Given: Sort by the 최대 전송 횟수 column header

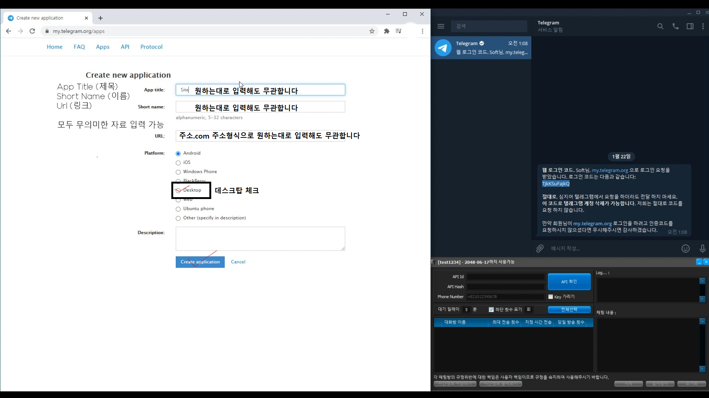Looking at the screenshot, I should click(x=506, y=322).
